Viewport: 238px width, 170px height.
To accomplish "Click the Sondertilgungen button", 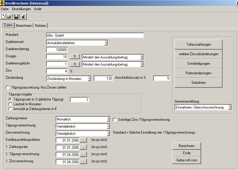I will [198, 64].
